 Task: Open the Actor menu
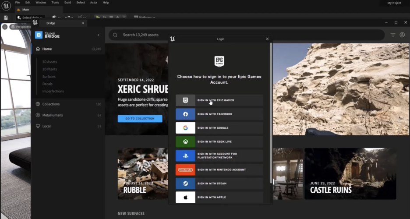(94, 2)
